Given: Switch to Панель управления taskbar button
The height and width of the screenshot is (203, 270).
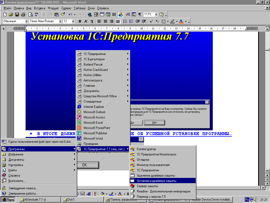Looking at the screenshot, I should [x=126, y=200].
